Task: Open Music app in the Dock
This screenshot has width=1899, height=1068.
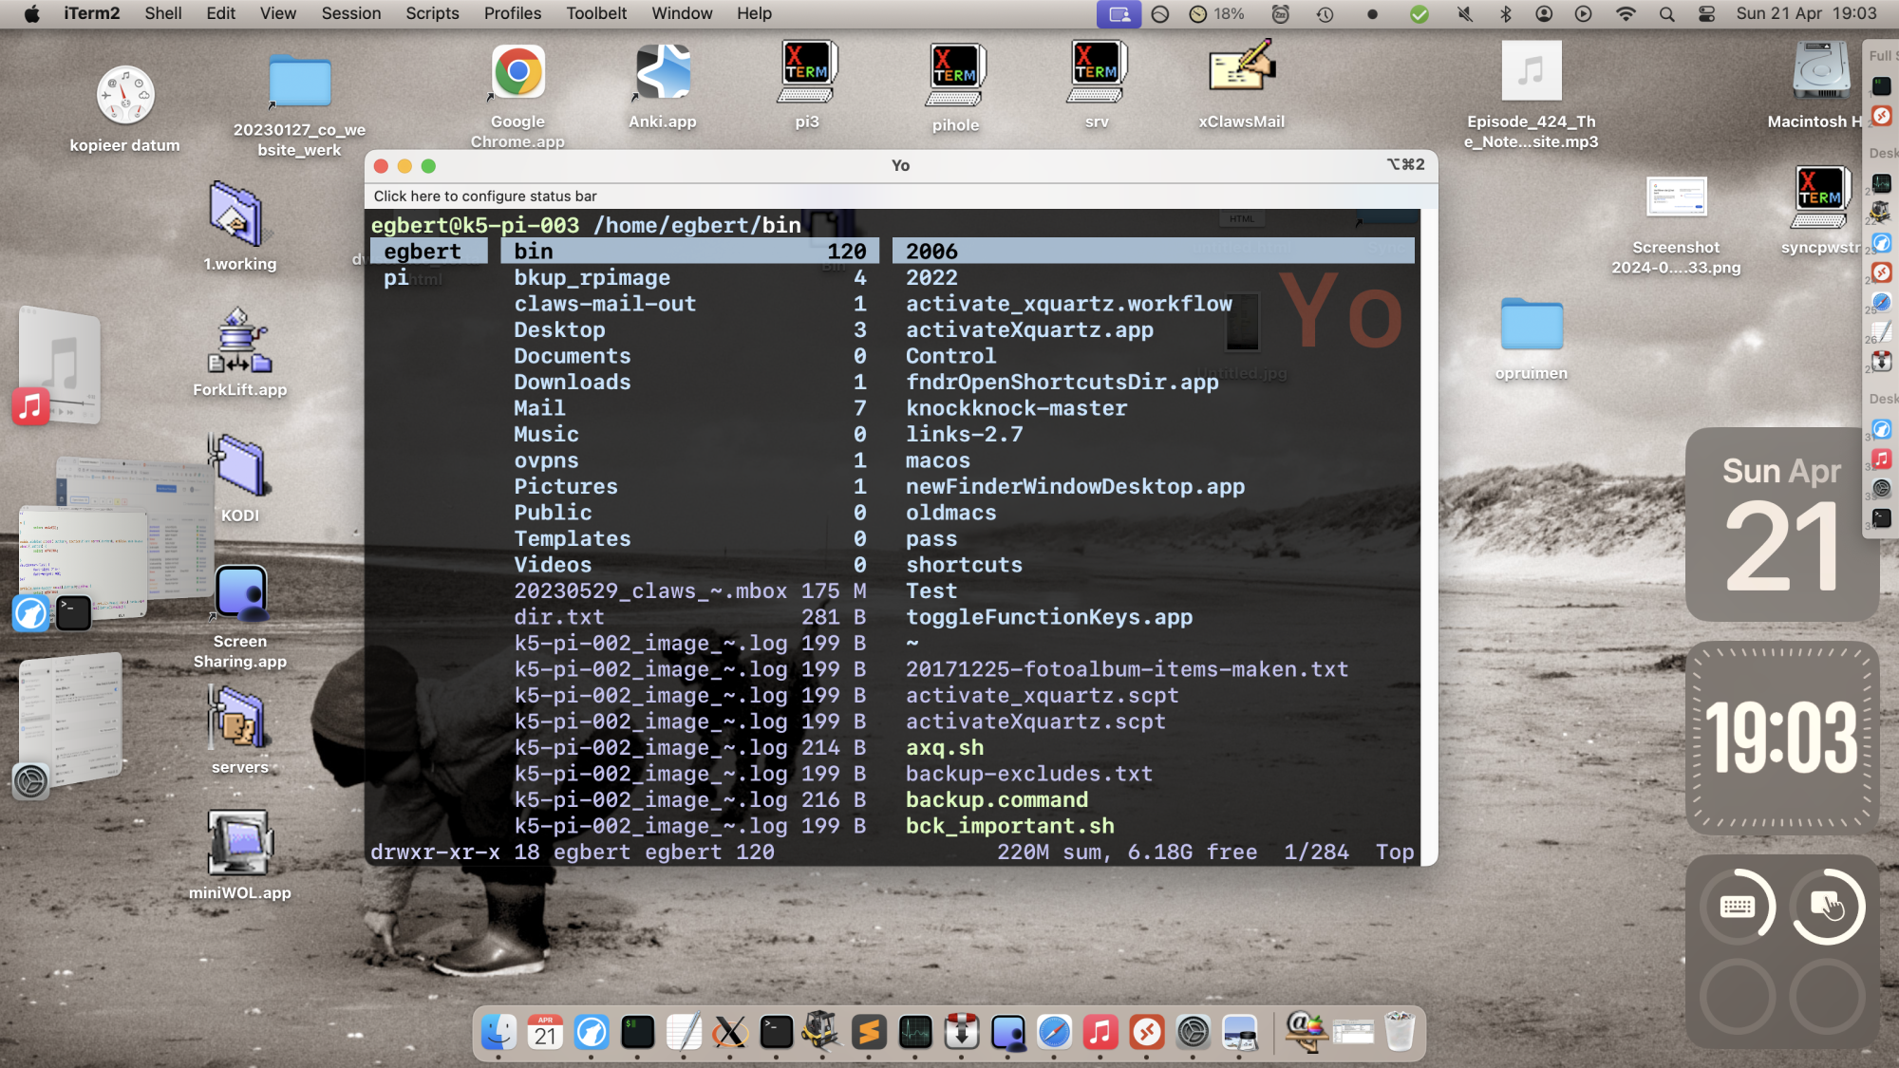Action: click(x=1100, y=1032)
